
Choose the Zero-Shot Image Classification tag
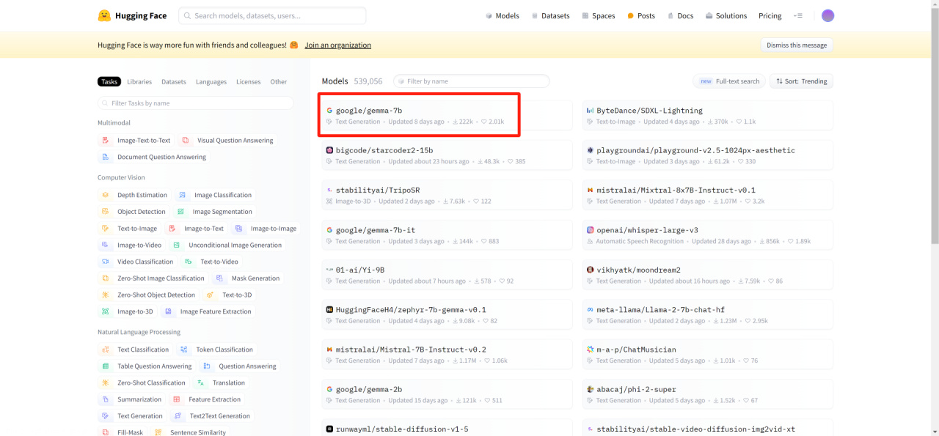[153, 278]
